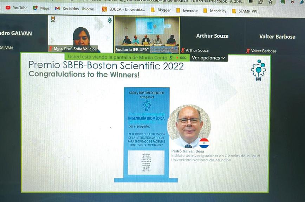This screenshot has width=305, height=202.
Task: Click Valter Barbosa muted microphone icon
Action: pos(248,51)
